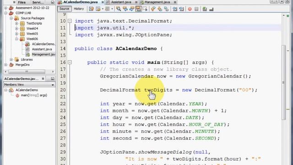The height and width of the screenshot is (165, 293).
Task: Click the COMP1148 project icon
Action: (11, 13)
